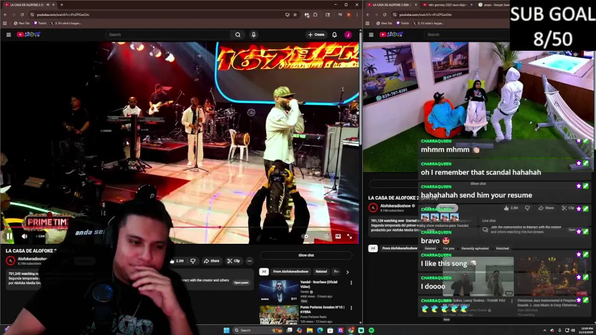Open a new tab in the left browser

coord(61,5)
